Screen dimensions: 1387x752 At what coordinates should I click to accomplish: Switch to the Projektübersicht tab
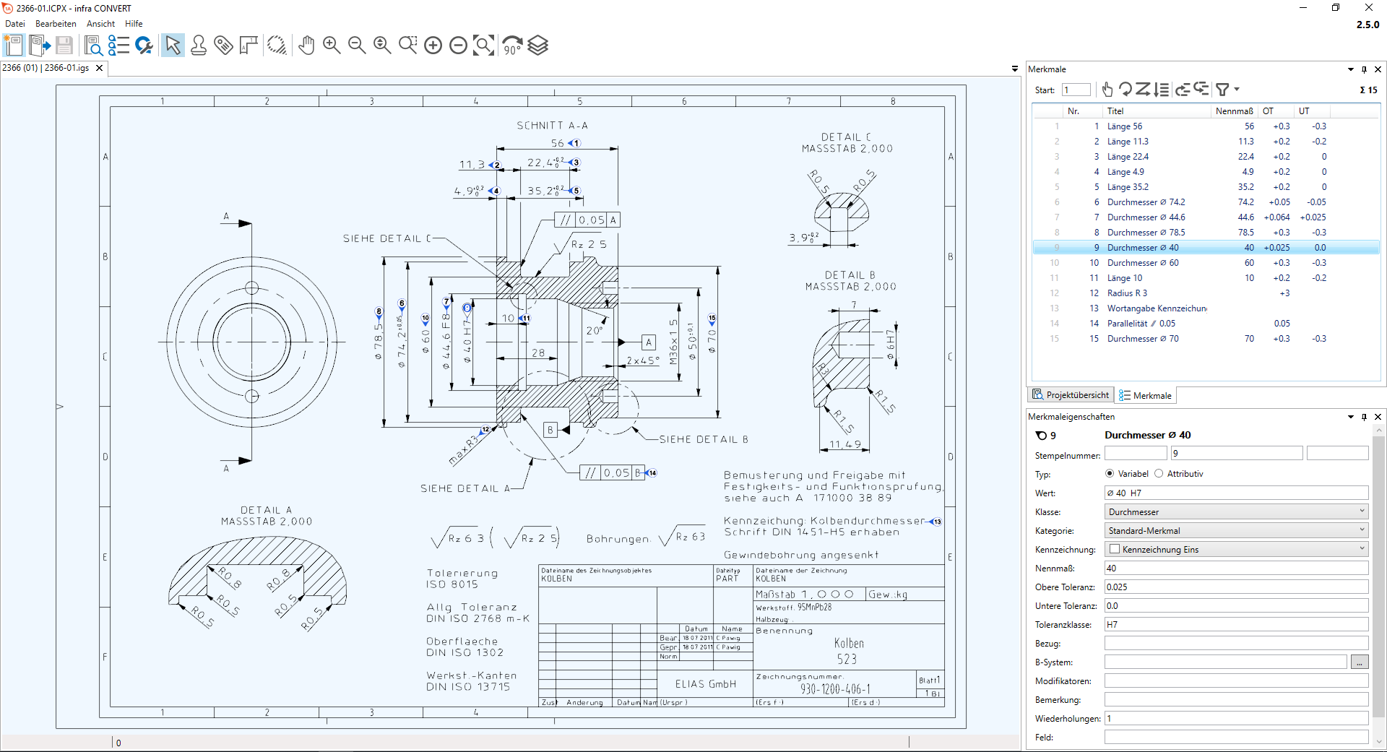pos(1071,395)
